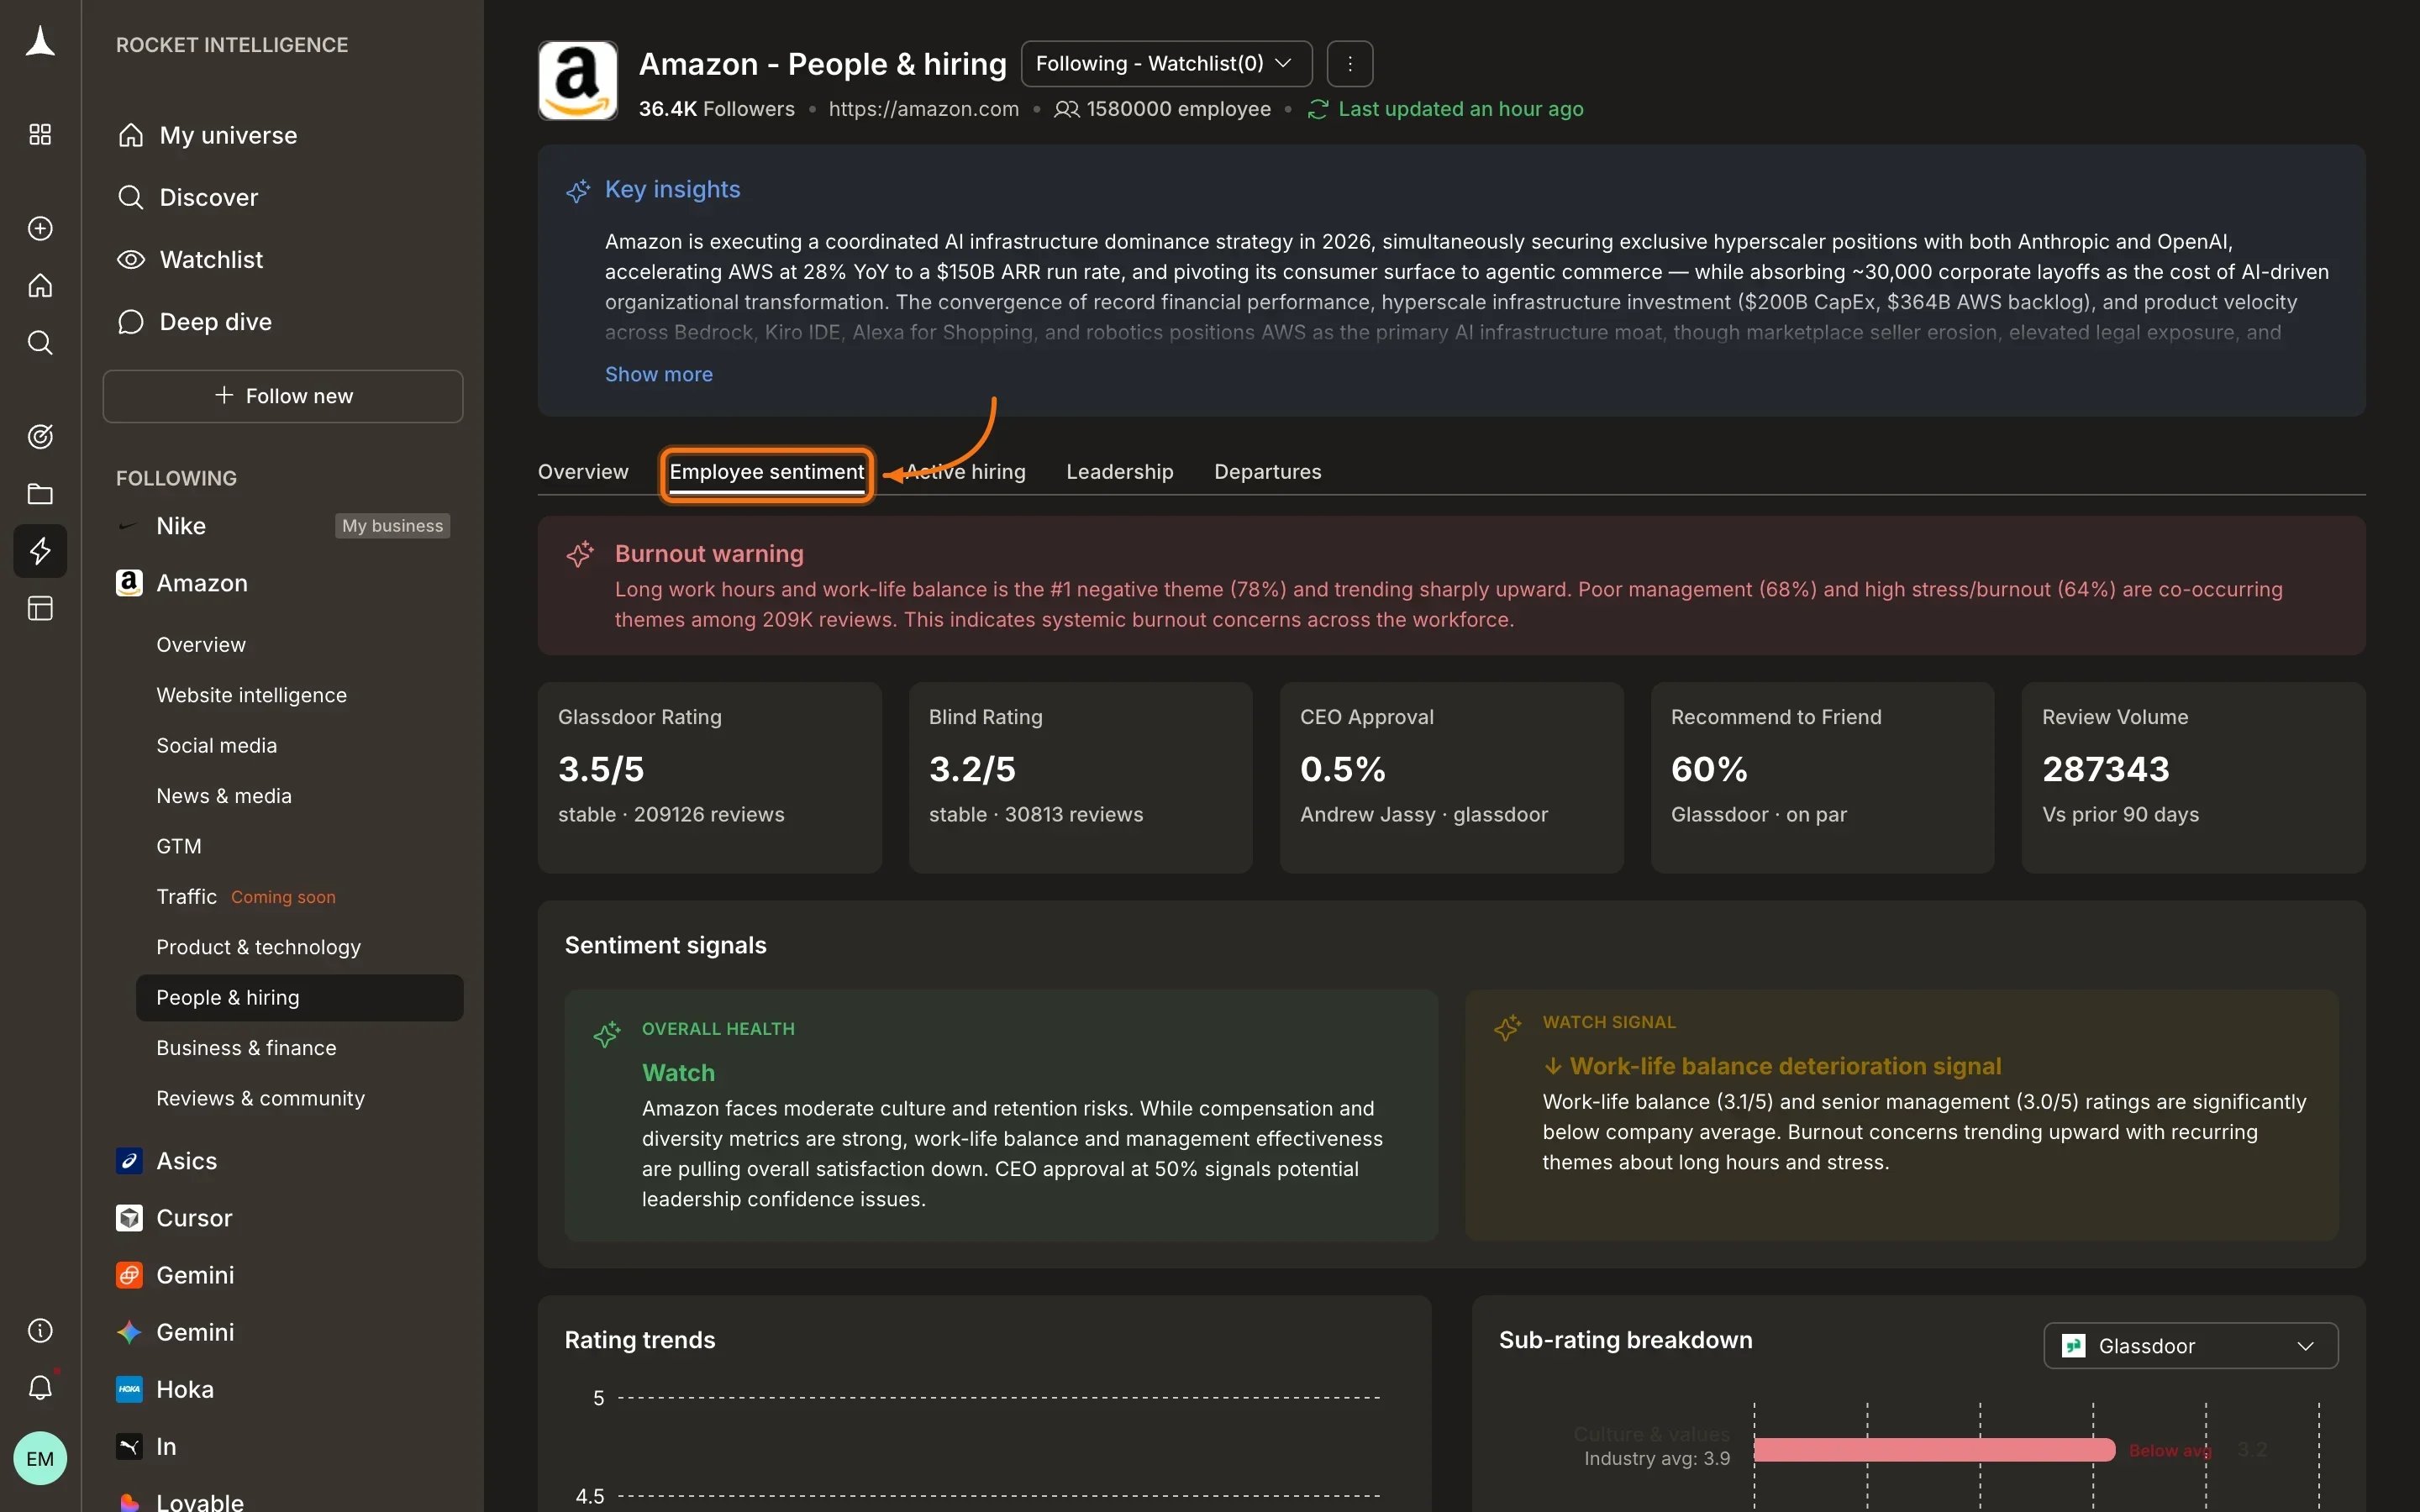Select People & hiring in sidebar
Screen dimensions: 2420x1512
[299, 998]
